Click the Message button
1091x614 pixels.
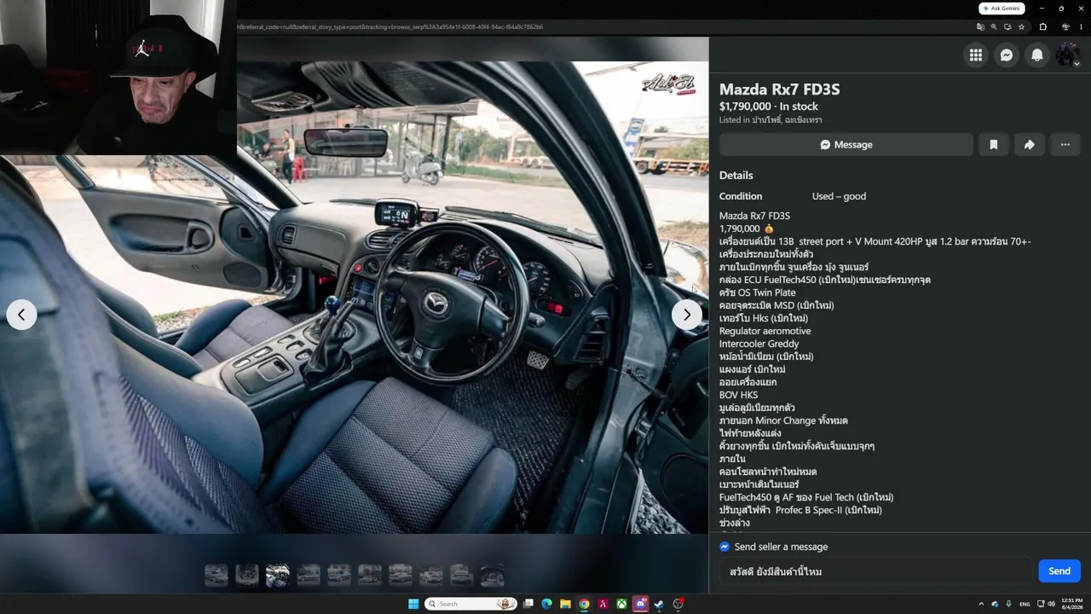pos(846,145)
